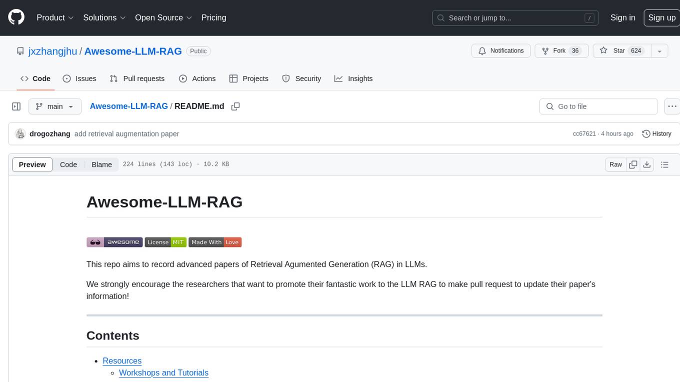Viewport: 680px width, 382px height.
Task: Open the Workshops and Tutorials link
Action: (163, 373)
